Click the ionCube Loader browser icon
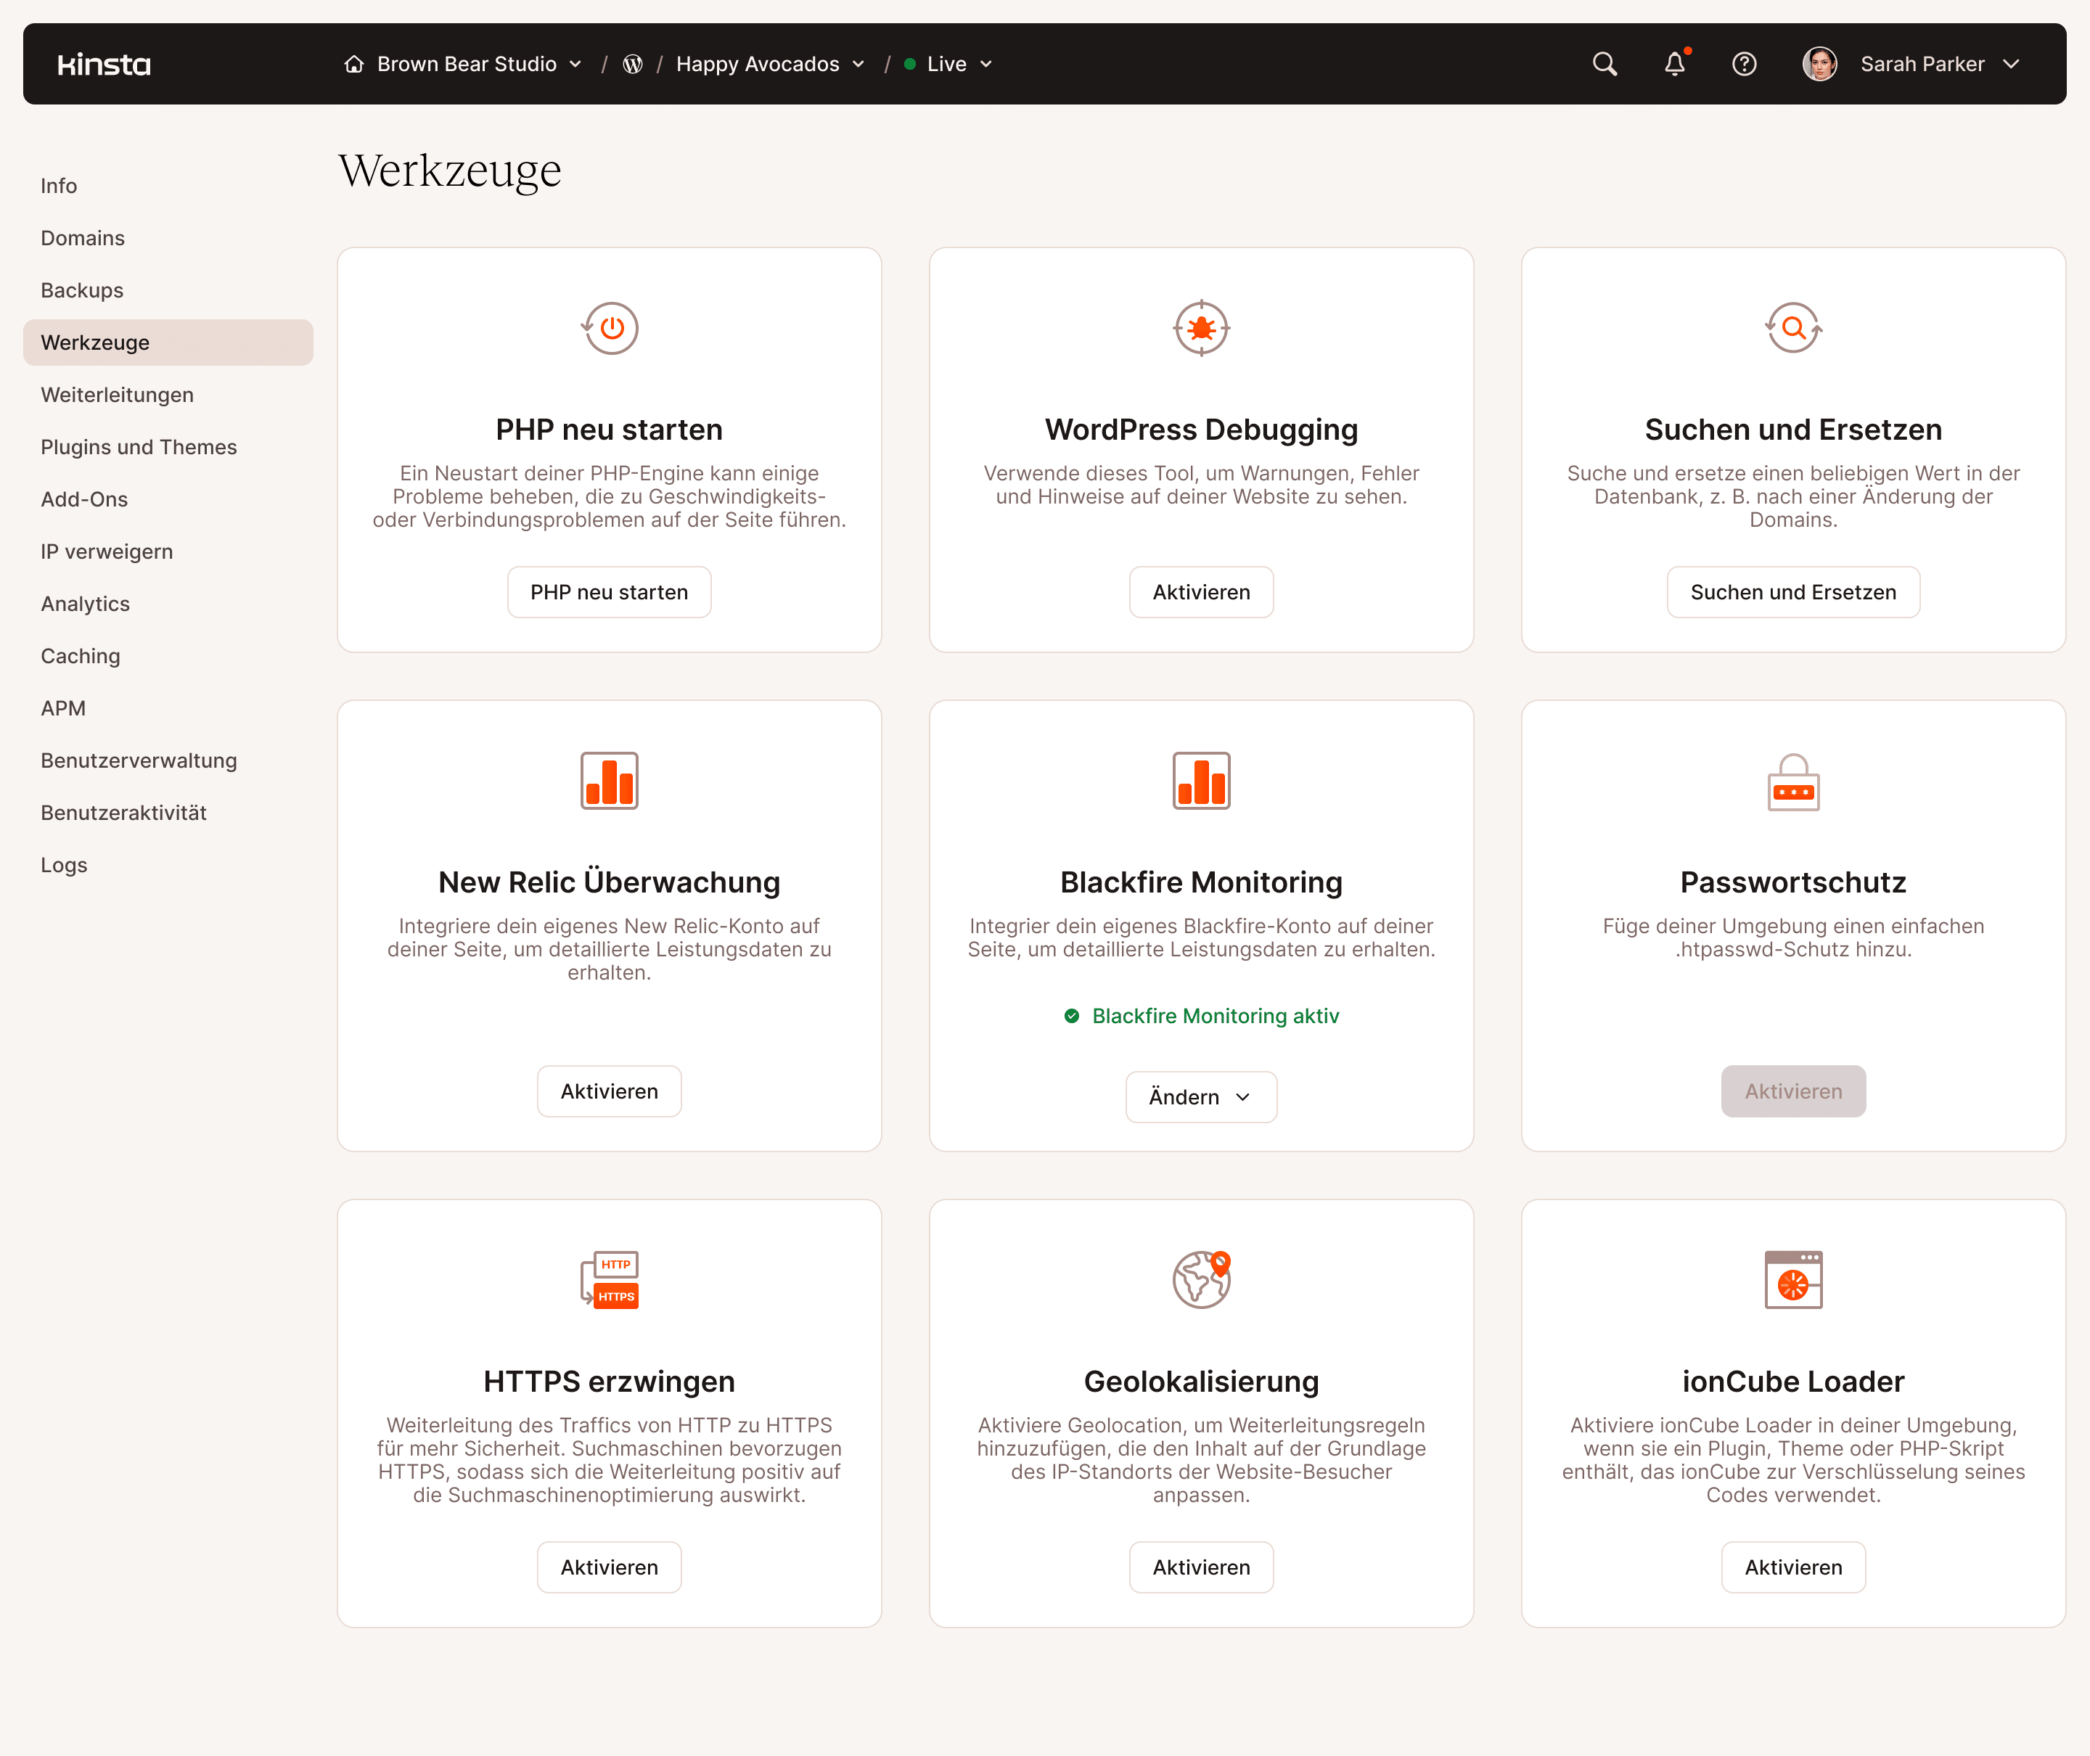The width and height of the screenshot is (2090, 1756). click(1792, 1280)
